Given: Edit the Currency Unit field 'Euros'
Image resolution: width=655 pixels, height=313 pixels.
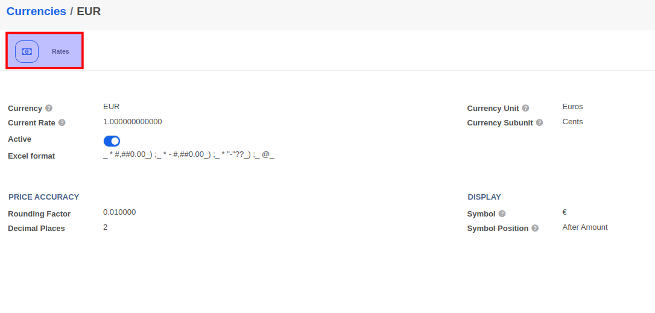Looking at the screenshot, I should click(572, 107).
